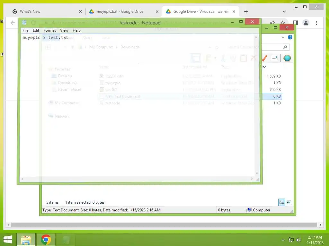Viewport: 329px width, 246px height.
Task: Open a new Chrome tab
Action: coord(246,12)
